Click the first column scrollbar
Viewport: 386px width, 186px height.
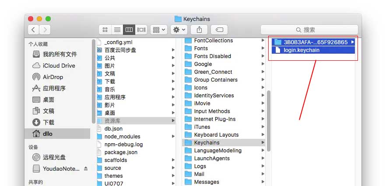[94, 81]
